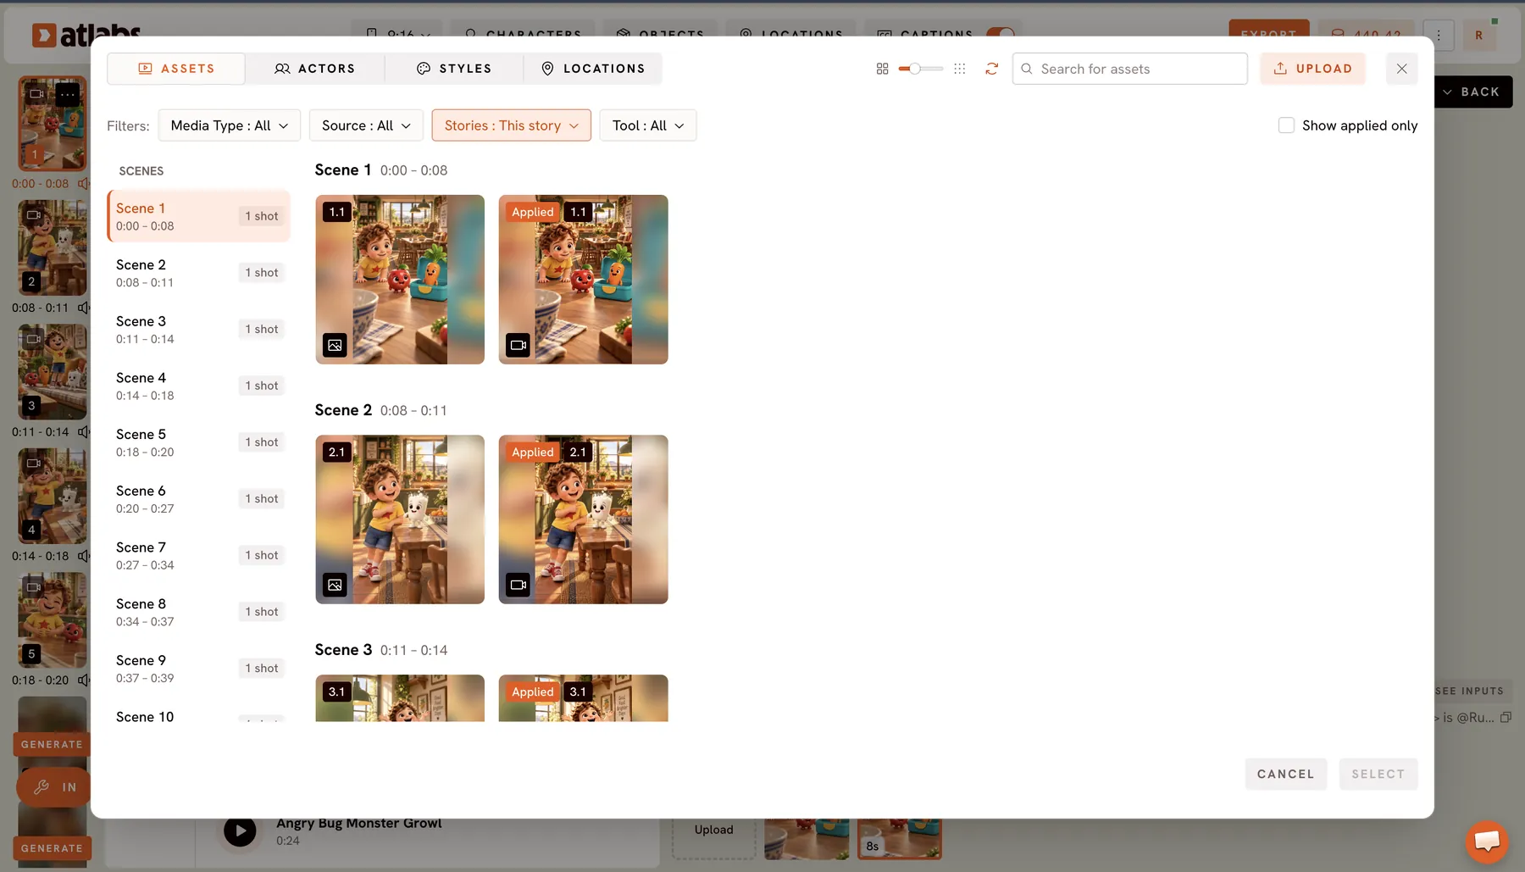
Task: Click the Upload button
Action: 1312,69
